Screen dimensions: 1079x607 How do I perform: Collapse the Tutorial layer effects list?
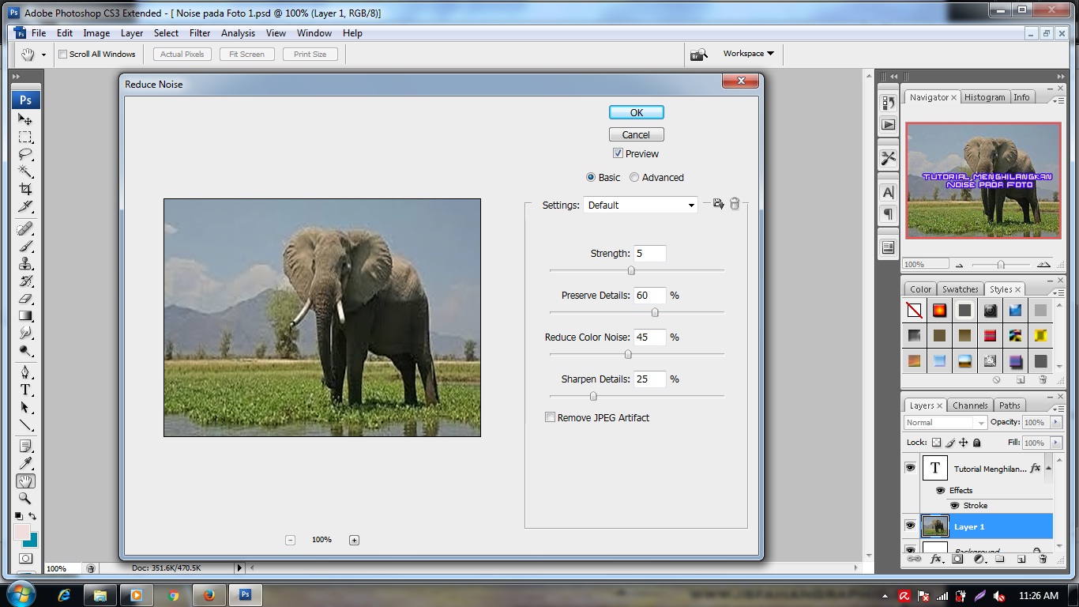[x=1048, y=468]
